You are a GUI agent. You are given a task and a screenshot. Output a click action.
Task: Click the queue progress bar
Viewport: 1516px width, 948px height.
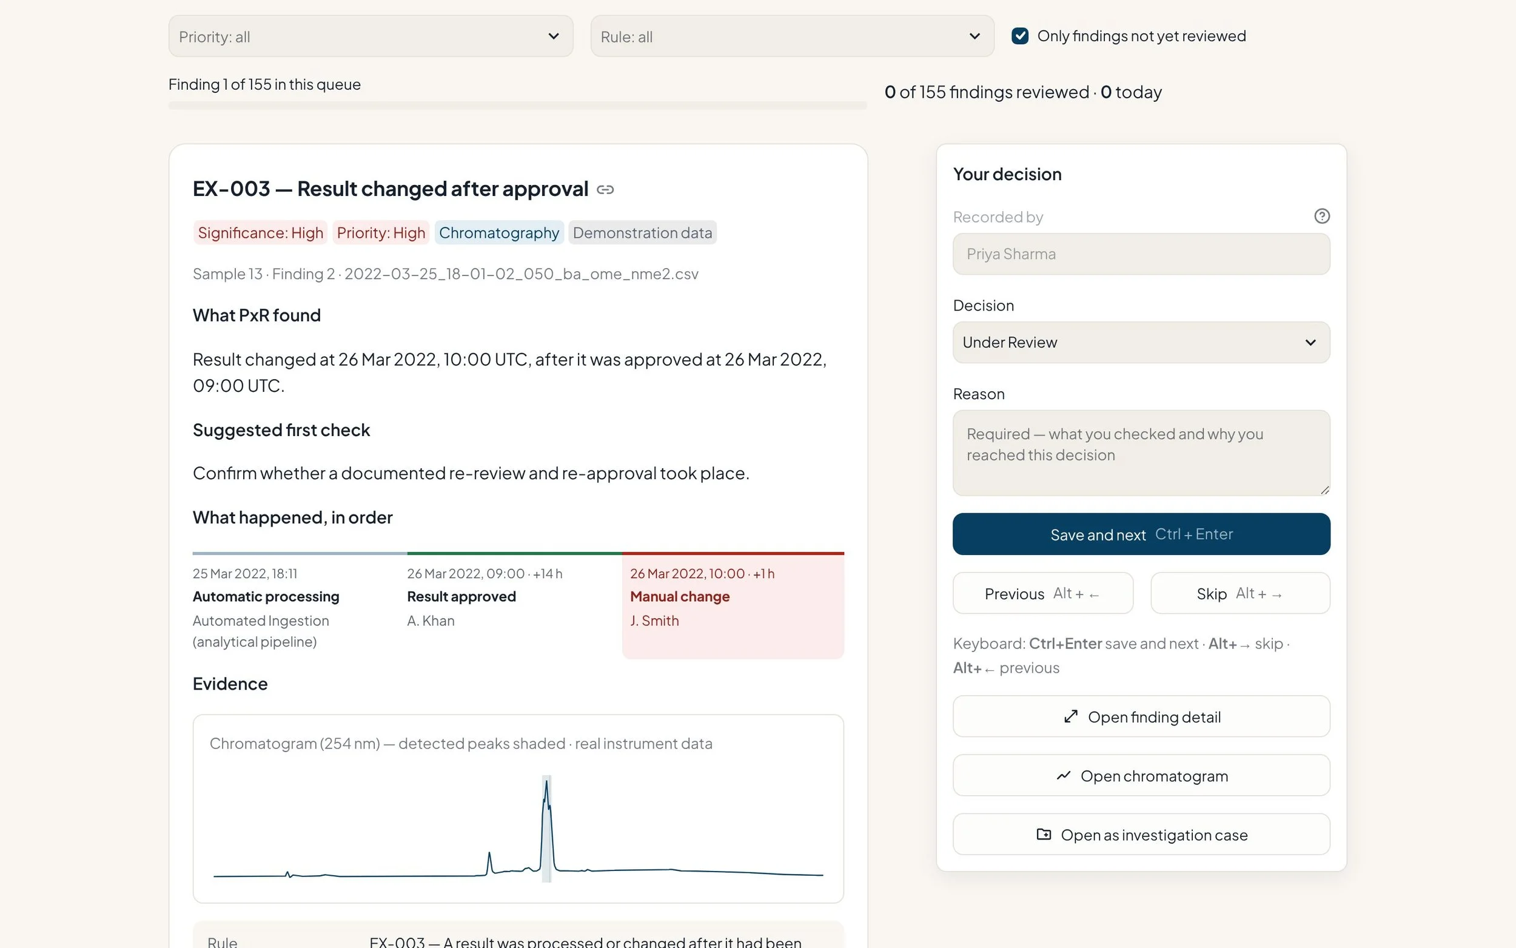click(x=517, y=106)
